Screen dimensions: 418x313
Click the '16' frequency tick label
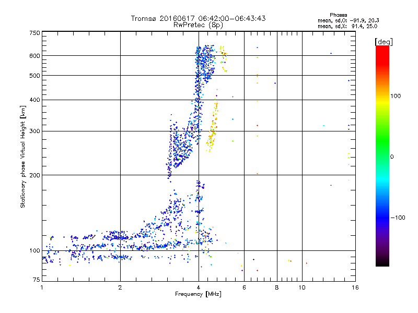355,287
